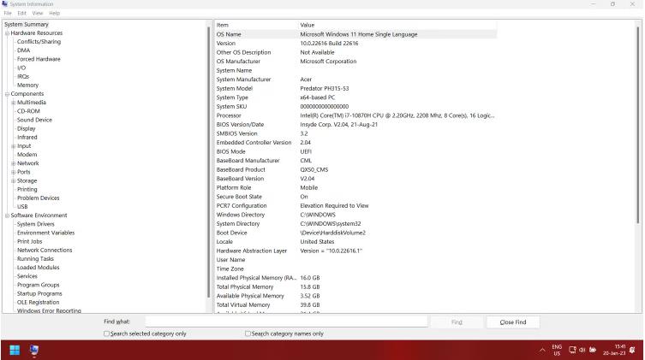Select the Secure Boot State row
645x360 pixels.
355,197
